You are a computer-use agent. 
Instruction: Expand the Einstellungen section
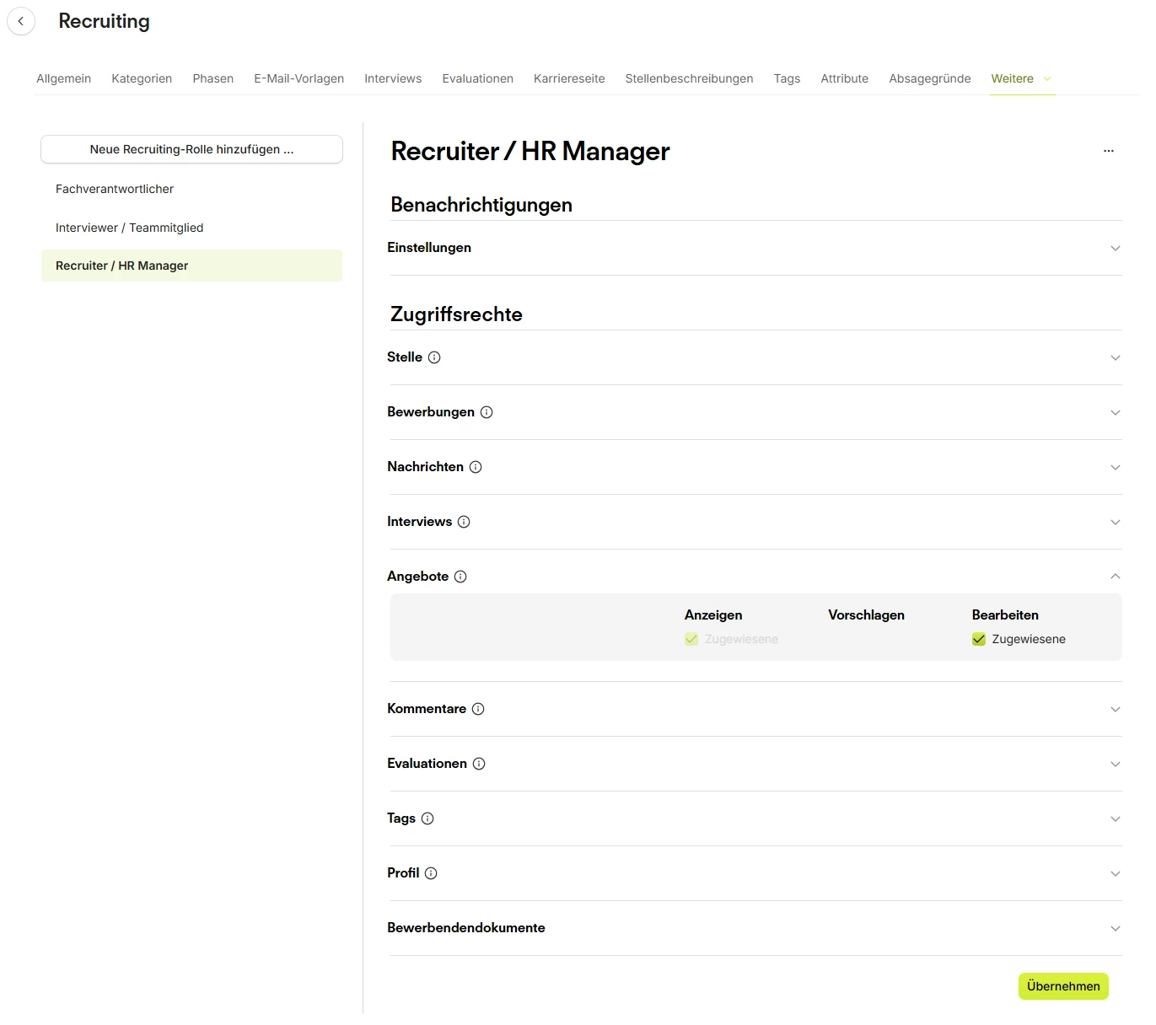coord(1115,248)
